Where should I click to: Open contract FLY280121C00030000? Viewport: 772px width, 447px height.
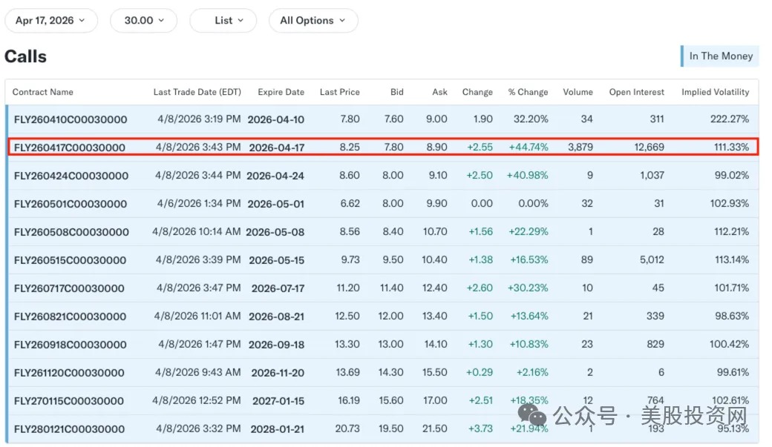[x=70, y=428]
